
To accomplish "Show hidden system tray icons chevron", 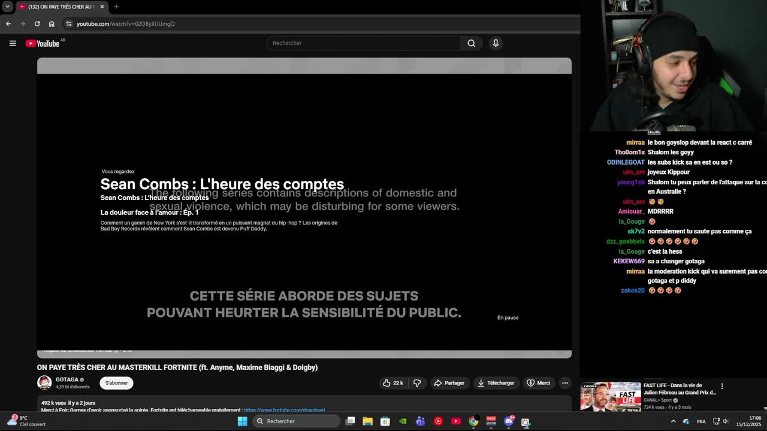I will 673,421.
